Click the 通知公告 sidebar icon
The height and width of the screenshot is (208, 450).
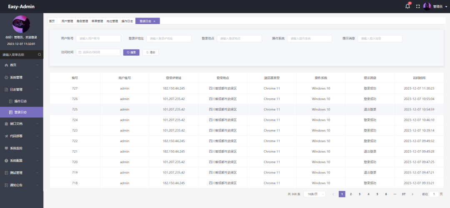pyautogui.click(x=6, y=185)
